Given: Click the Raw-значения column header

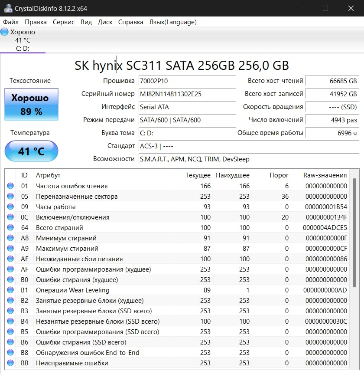Looking at the screenshot, I should 320,175.
